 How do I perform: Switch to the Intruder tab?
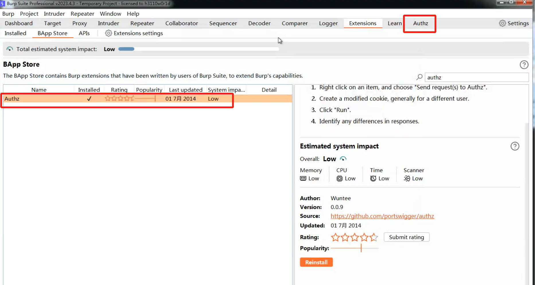point(108,23)
